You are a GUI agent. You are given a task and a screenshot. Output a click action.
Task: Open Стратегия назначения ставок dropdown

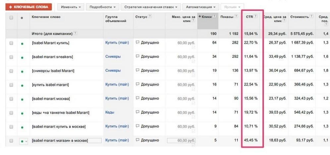point(151,7)
